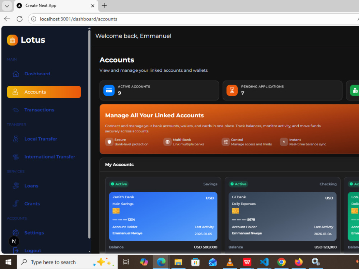
Task: Navigate to Dashboard in sidebar menu
Action: tap(44, 74)
